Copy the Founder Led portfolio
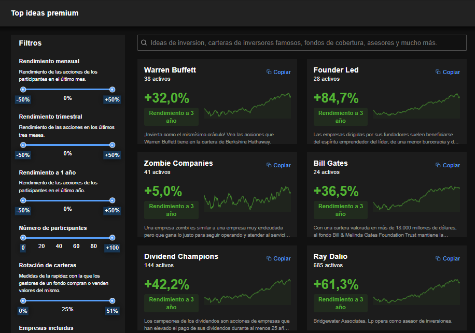This screenshot has width=475, height=333. [x=448, y=72]
